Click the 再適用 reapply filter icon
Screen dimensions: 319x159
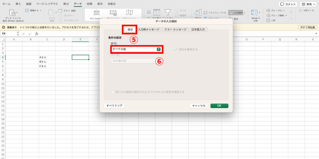coord(176,15)
